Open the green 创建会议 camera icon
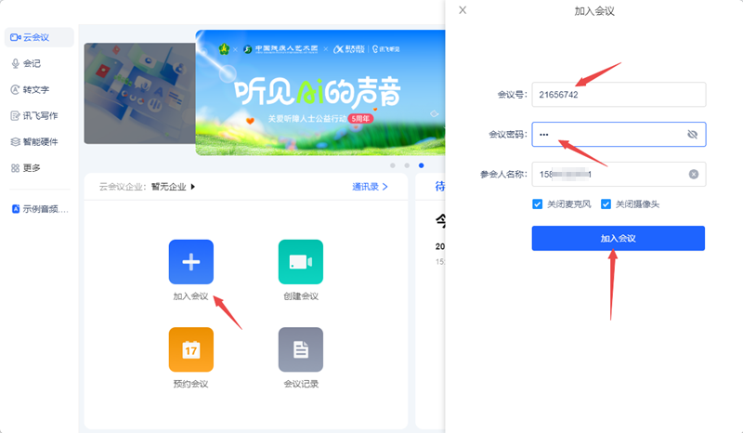 301,262
